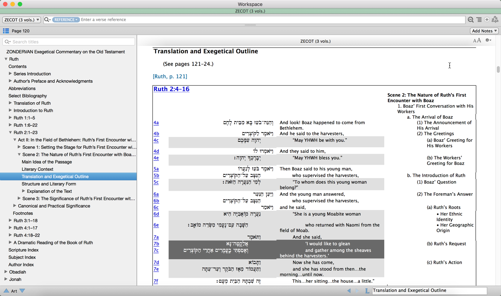Expand Series Introduction disclosure triangle
The height and width of the screenshot is (296, 501).
coord(10,74)
